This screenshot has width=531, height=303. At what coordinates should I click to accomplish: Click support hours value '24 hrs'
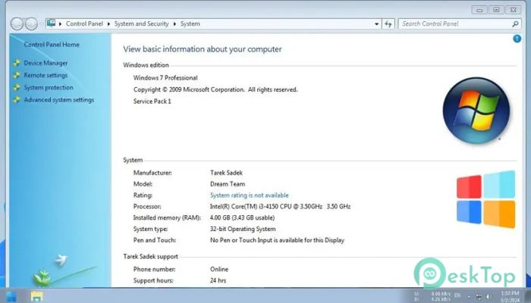click(x=218, y=281)
